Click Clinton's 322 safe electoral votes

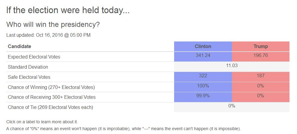203,76
